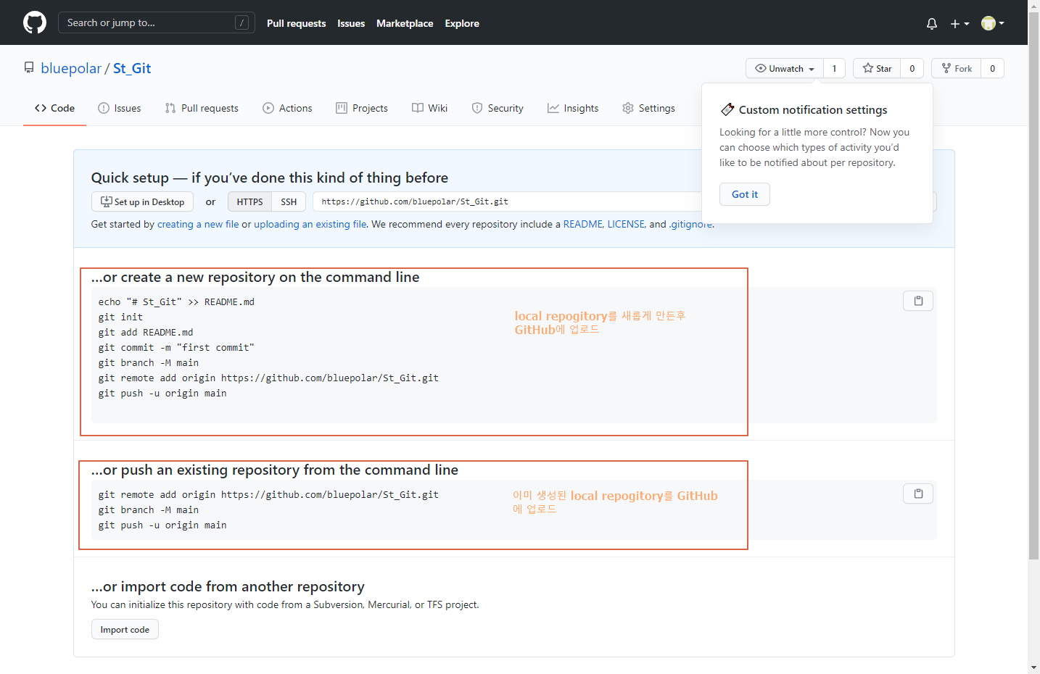Select the HTTPS clone option
The height and width of the screenshot is (674, 1040).
[249, 201]
